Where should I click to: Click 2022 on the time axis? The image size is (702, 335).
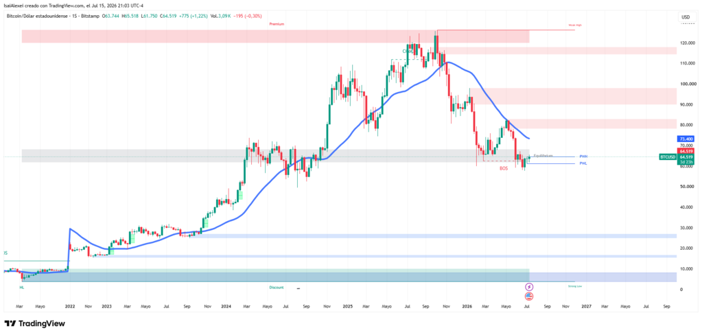pos(69,306)
